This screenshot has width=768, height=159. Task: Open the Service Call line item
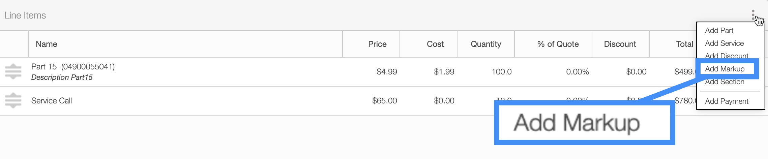click(x=52, y=101)
